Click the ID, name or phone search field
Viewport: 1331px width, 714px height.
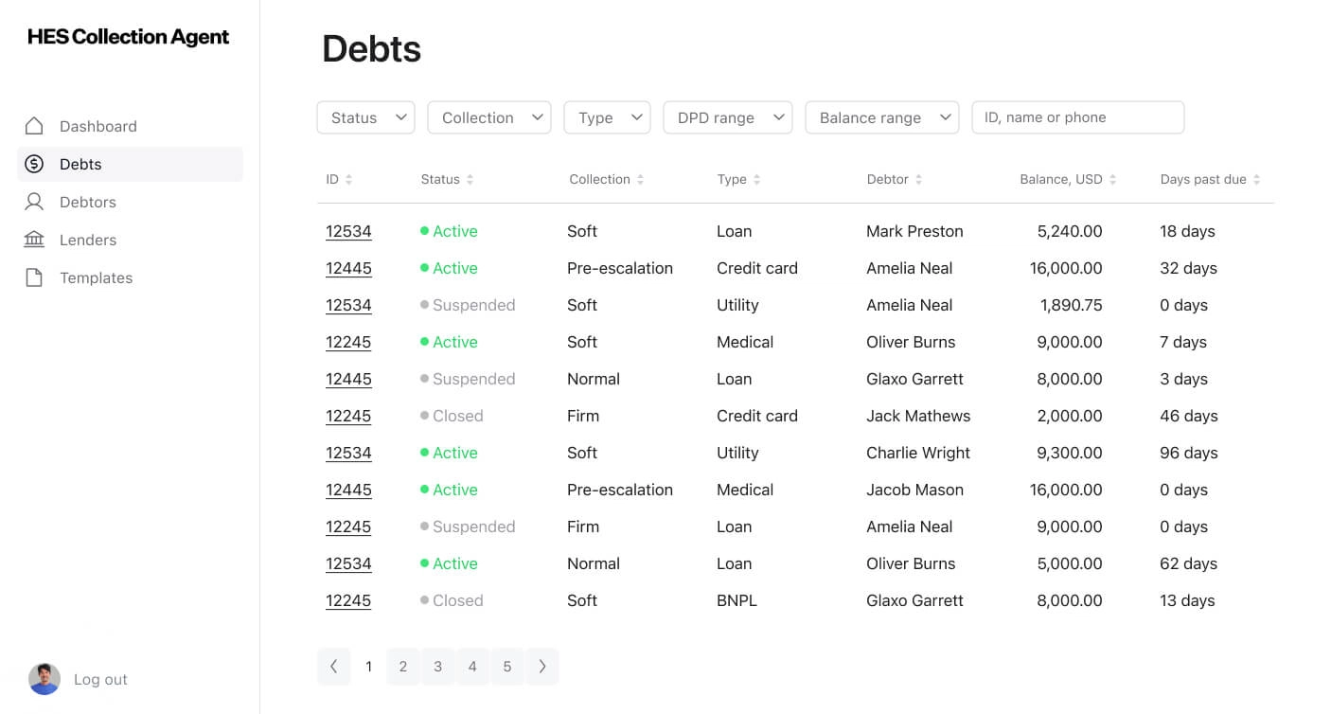coord(1077,116)
